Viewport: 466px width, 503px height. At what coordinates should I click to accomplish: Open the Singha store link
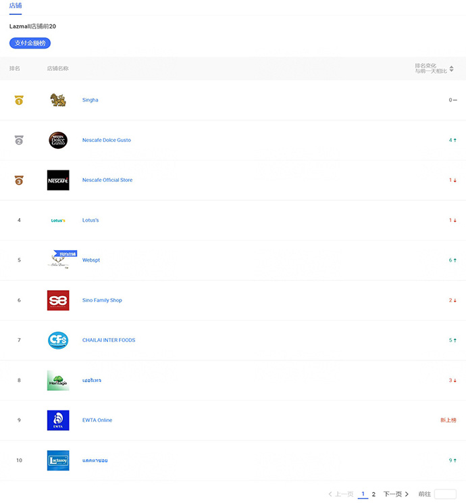click(x=90, y=100)
